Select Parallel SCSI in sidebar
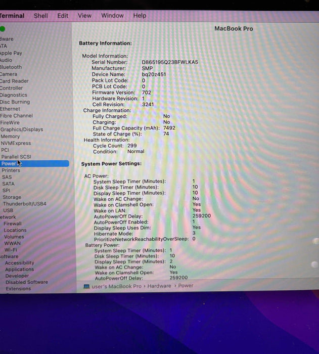Screen dimensions: 319x354 [16, 157]
